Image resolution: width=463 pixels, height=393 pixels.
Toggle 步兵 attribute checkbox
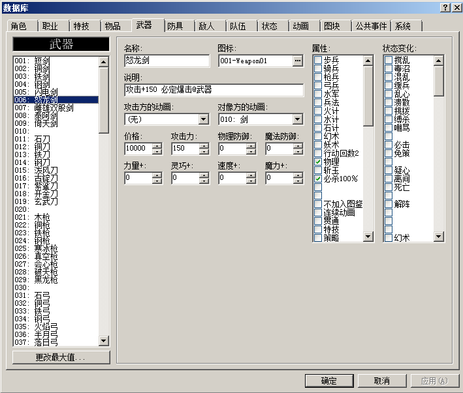318,60
